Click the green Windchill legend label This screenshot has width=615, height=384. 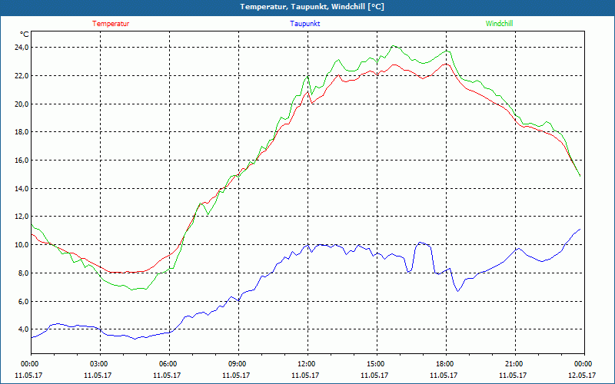tap(499, 24)
